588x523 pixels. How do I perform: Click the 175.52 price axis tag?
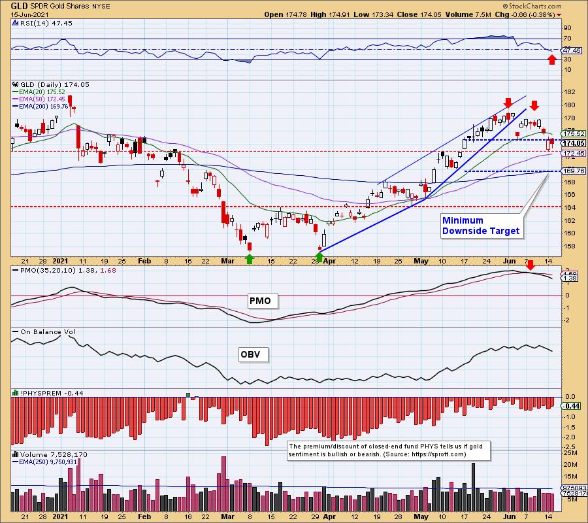point(574,133)
